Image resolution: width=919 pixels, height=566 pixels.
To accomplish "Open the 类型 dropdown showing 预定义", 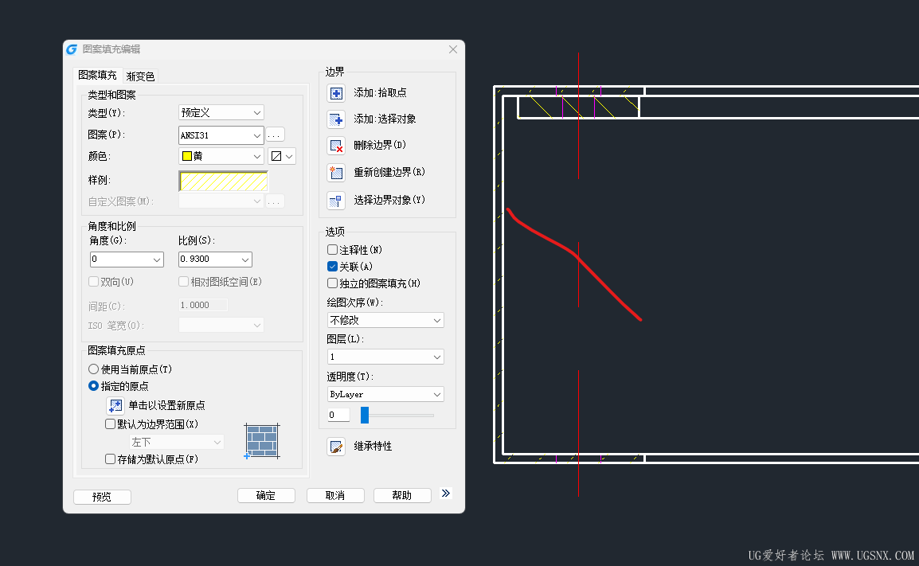I will pyautogui.click(x=221, y=112).
